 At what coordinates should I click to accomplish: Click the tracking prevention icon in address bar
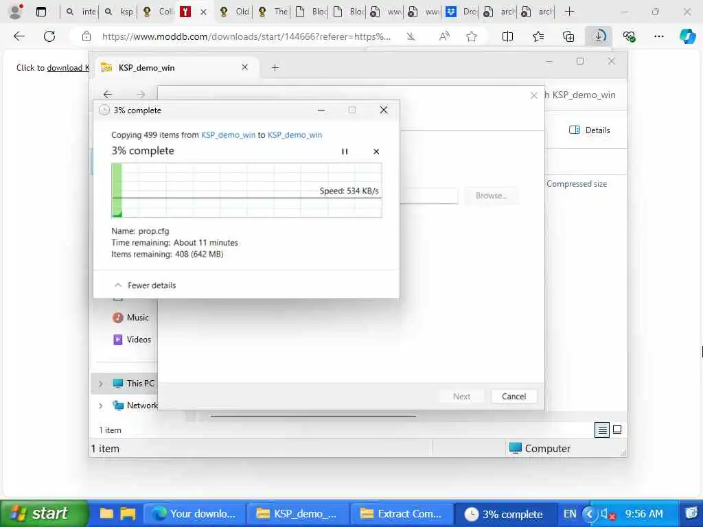411,36
